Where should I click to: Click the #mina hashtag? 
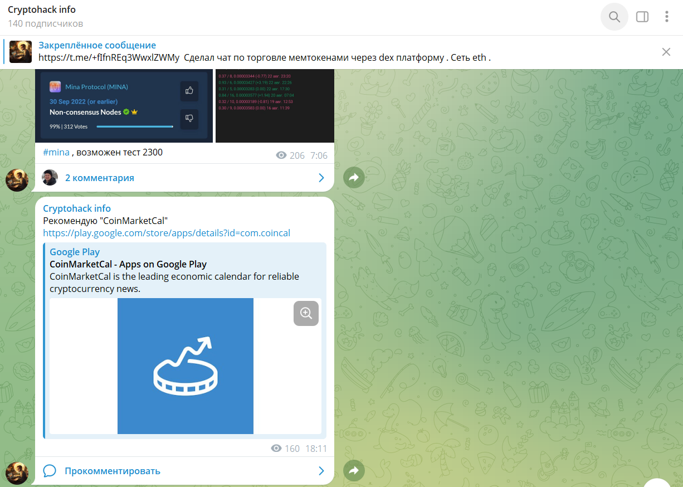[x=56, y=152]
